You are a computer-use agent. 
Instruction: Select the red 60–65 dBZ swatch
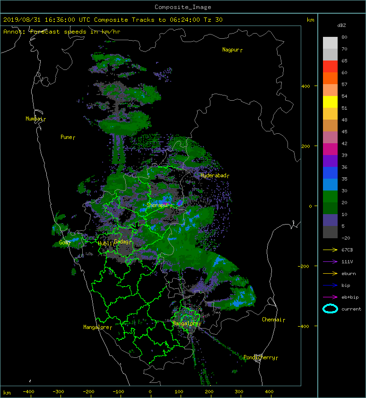coord(330,66)
